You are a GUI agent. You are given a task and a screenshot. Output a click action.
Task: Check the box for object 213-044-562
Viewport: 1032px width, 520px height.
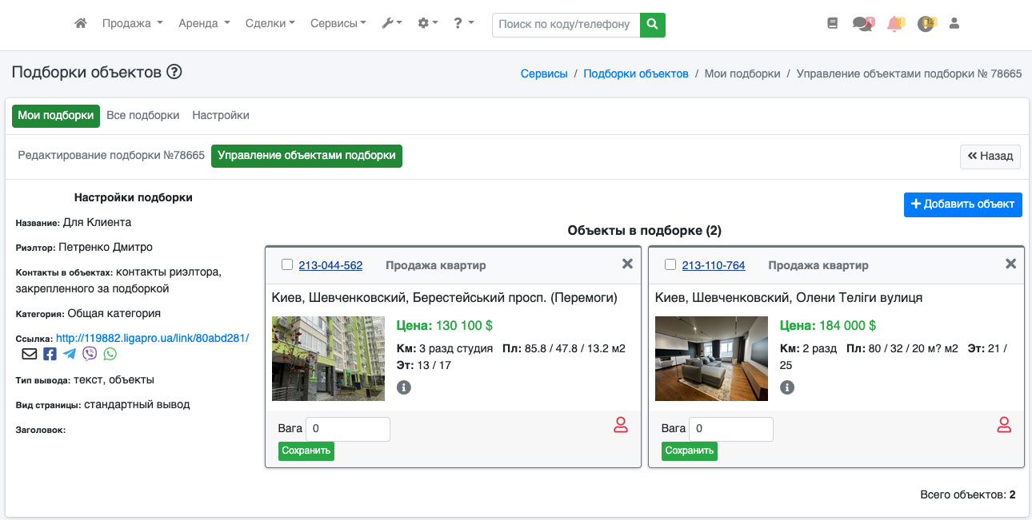[287, 265]
